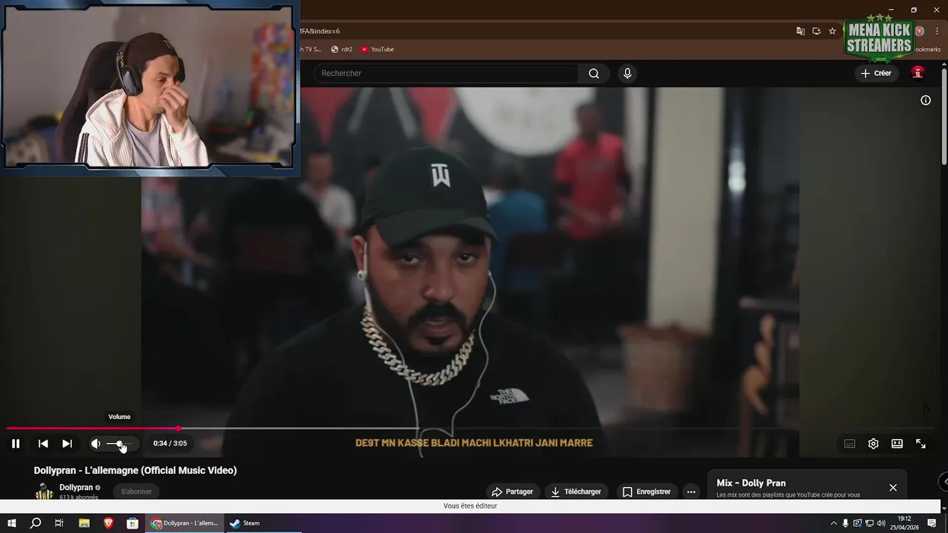
Task: Switch to the Chrome Dollypran taskbar window
Action: pyautogui.click(x=185, y=523)
